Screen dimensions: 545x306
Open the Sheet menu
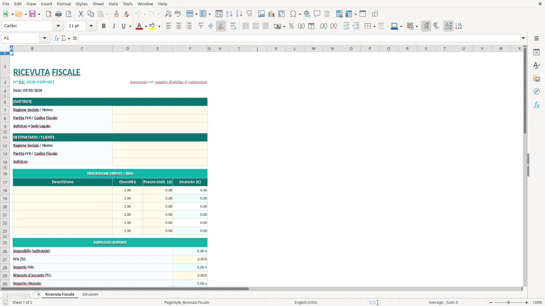(x=98, y=4)
